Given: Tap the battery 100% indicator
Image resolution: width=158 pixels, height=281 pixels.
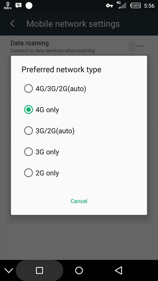Looking at the screenshot, I should tap(136, 6).
